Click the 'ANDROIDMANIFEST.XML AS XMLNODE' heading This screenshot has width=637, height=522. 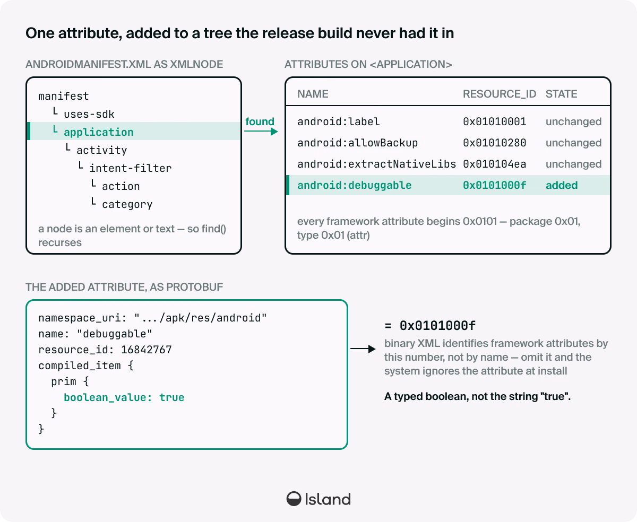[x=124, y=65]
